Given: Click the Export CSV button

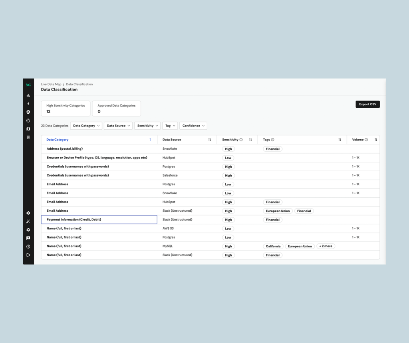Looking at the screenshot, I should [x=367, y=104].
